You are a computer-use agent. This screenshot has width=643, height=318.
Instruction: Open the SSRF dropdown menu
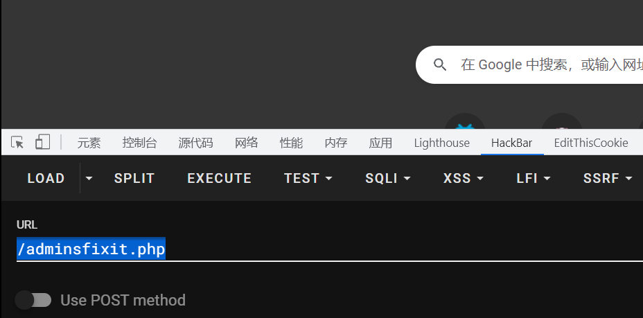tap(608, 178)
